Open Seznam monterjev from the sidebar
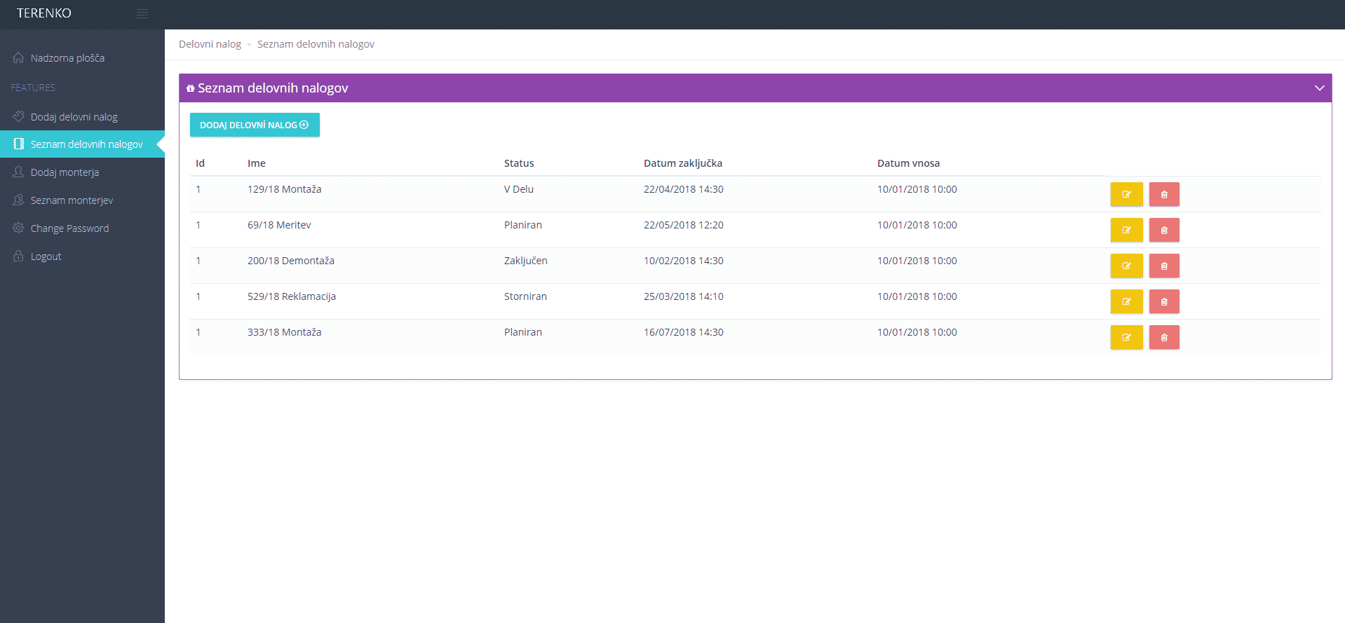Image resolution: width=1345 pixels, height=623 pixels. point(72,200)
